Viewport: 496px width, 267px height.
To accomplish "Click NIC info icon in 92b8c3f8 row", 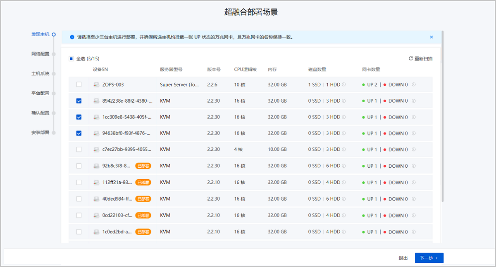I will 414,166.
